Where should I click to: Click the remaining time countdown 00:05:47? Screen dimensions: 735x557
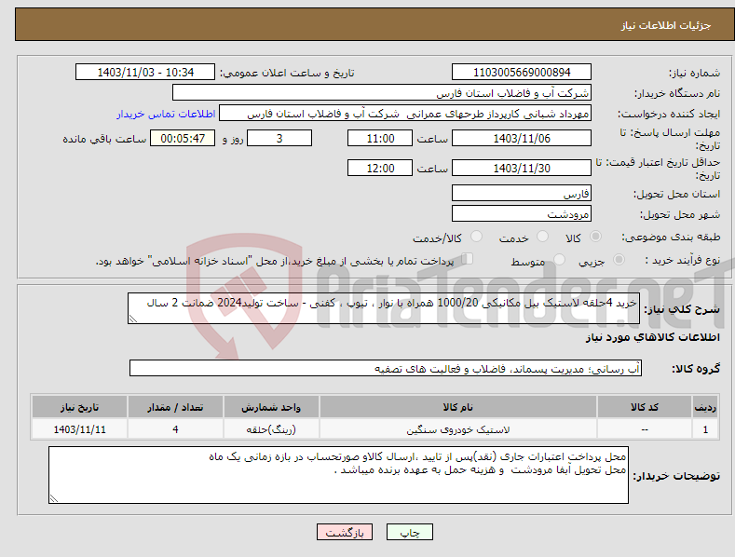183,138
